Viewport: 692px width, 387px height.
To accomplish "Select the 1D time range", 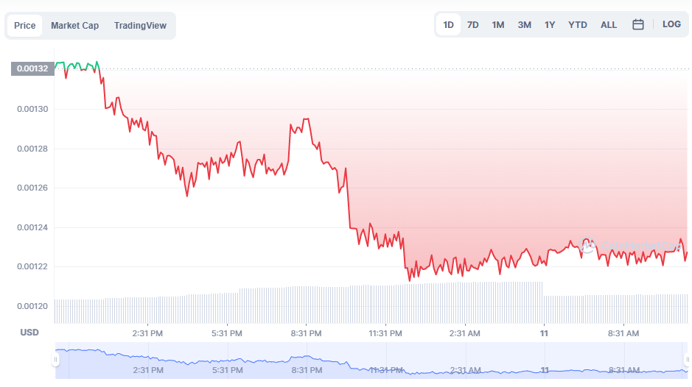I will point(448,25).
